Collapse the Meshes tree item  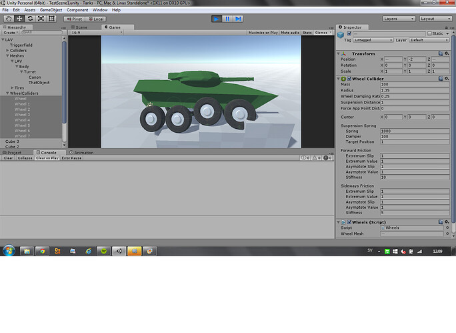pos(8,55)
